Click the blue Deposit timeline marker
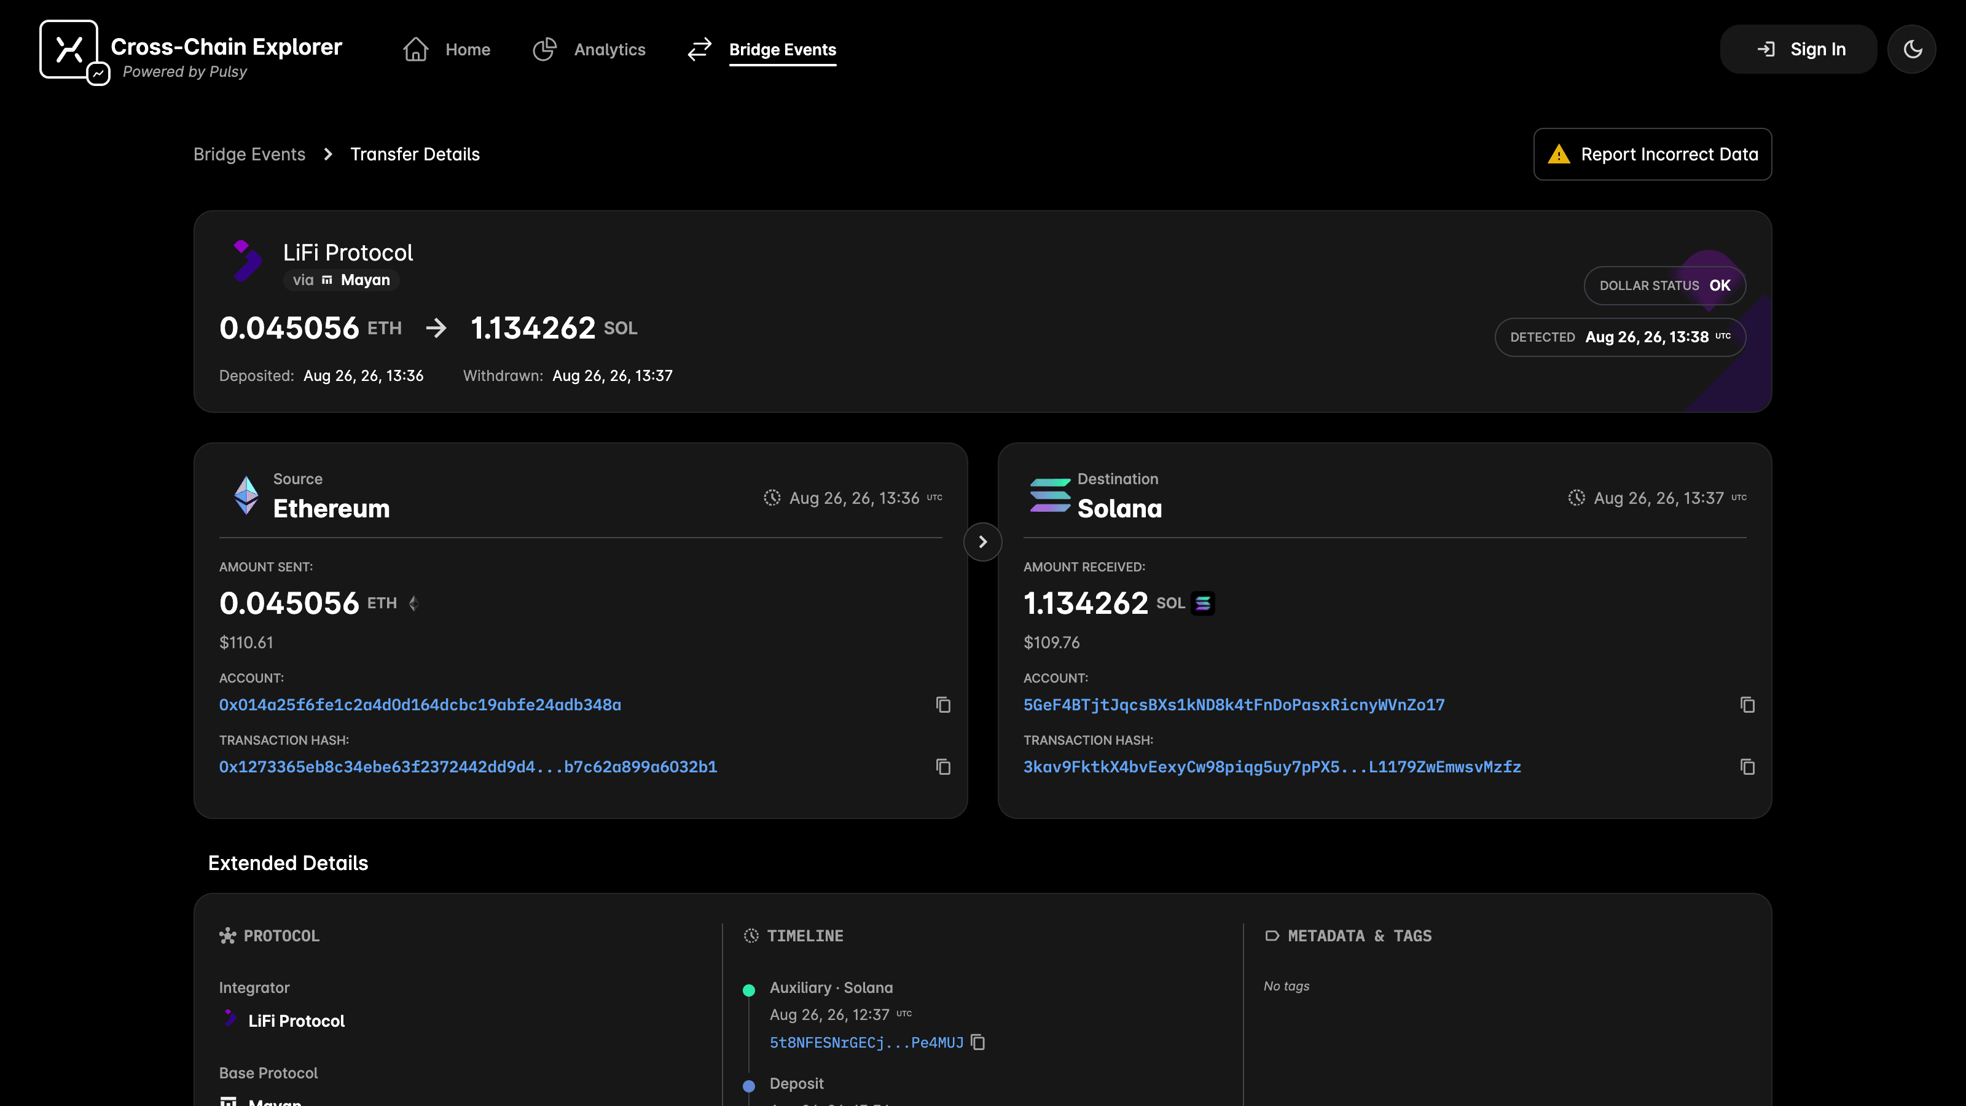Screen dimensions: 1966x1106 749,1086
